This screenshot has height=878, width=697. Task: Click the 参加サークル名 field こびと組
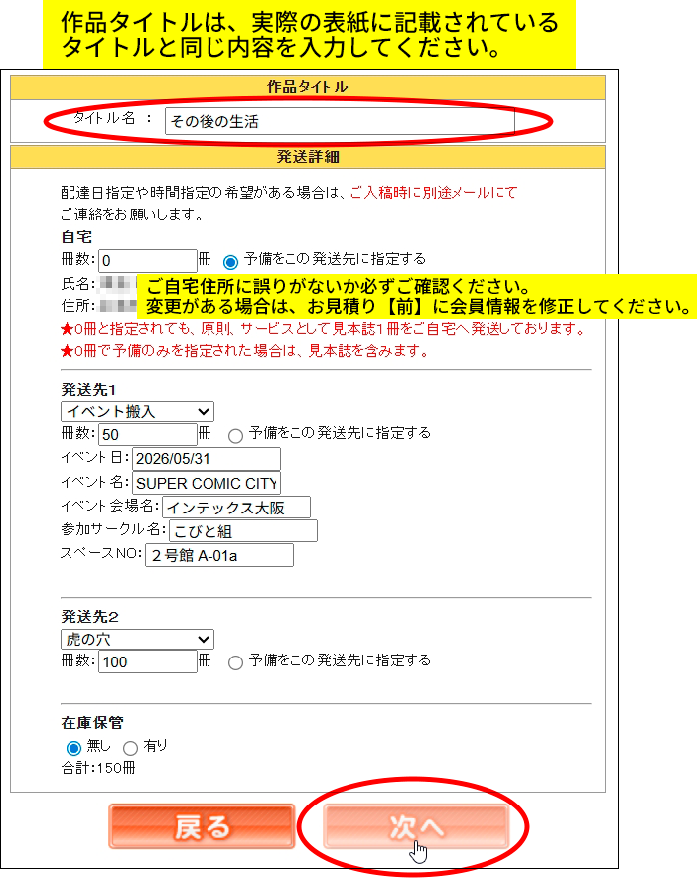(243, 530)
